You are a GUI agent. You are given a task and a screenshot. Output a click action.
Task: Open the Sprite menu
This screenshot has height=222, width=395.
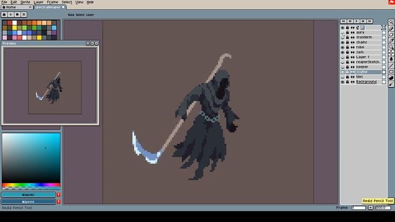click(25, 2)
